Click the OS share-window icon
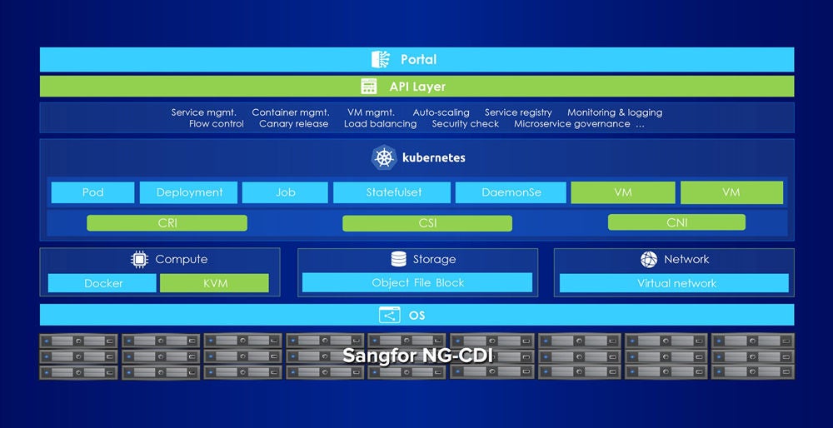This screenshot has width=833, height=428. pos(389,315)
